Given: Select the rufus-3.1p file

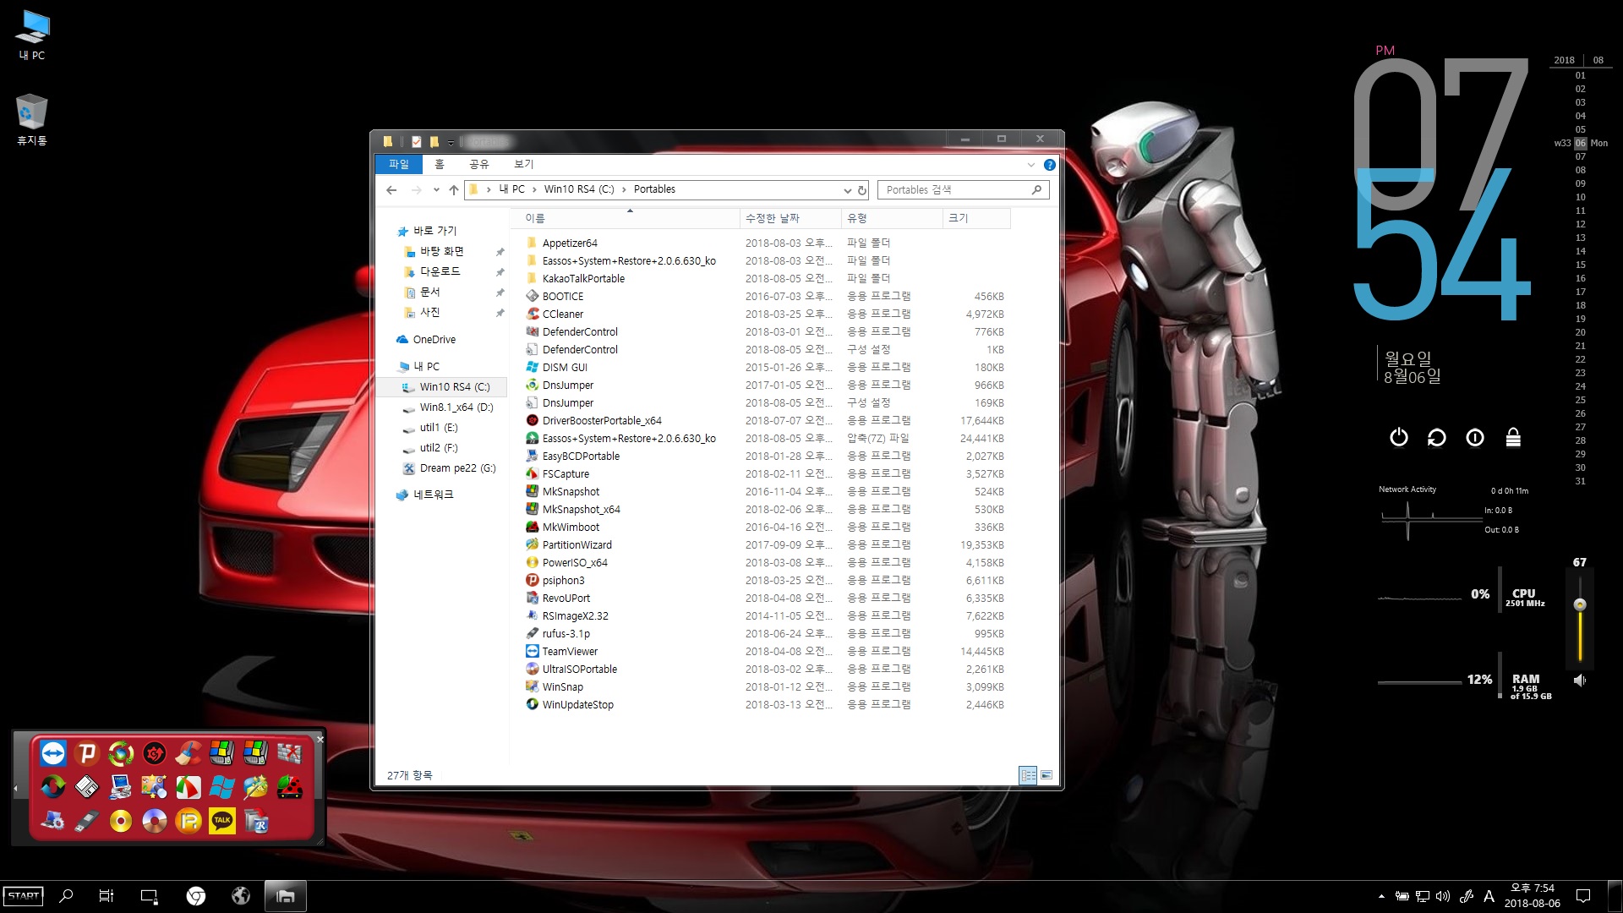Looking at the screenshot, I should [566, 634].
